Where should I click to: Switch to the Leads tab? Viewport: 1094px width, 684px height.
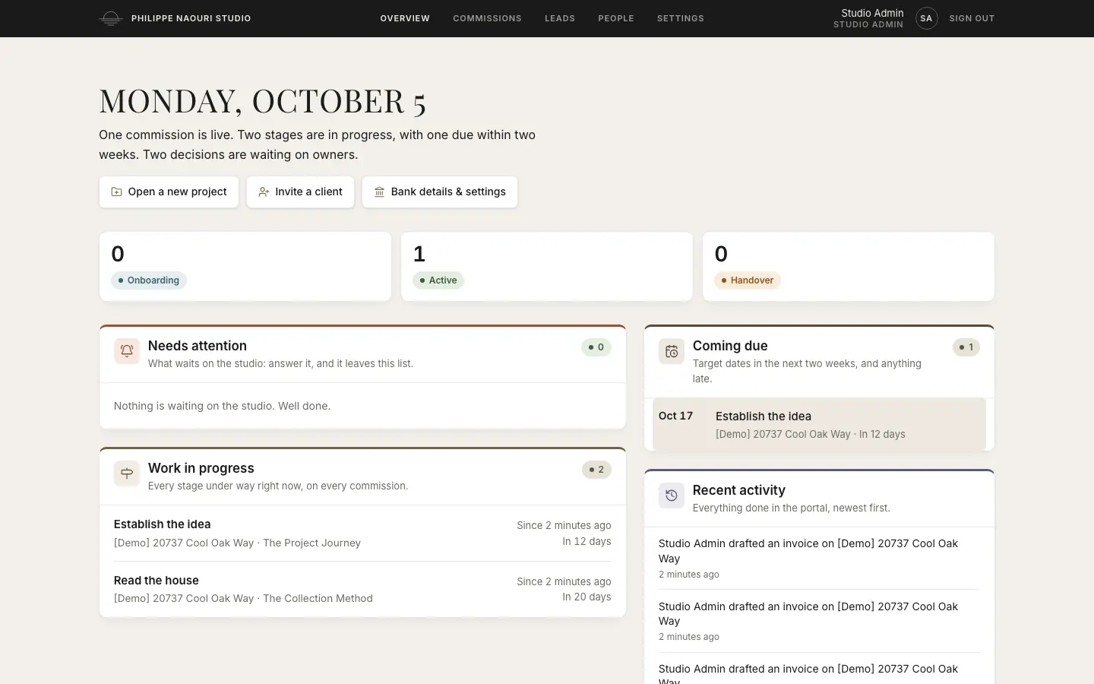[x=560, y=18]
